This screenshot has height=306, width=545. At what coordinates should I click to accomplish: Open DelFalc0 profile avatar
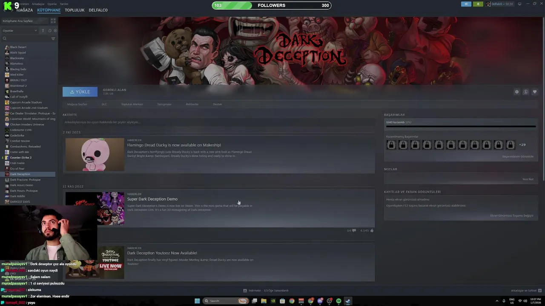489,4
